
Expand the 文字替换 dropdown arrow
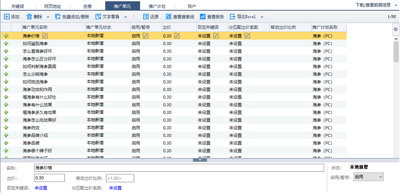(x=125, y=17)
